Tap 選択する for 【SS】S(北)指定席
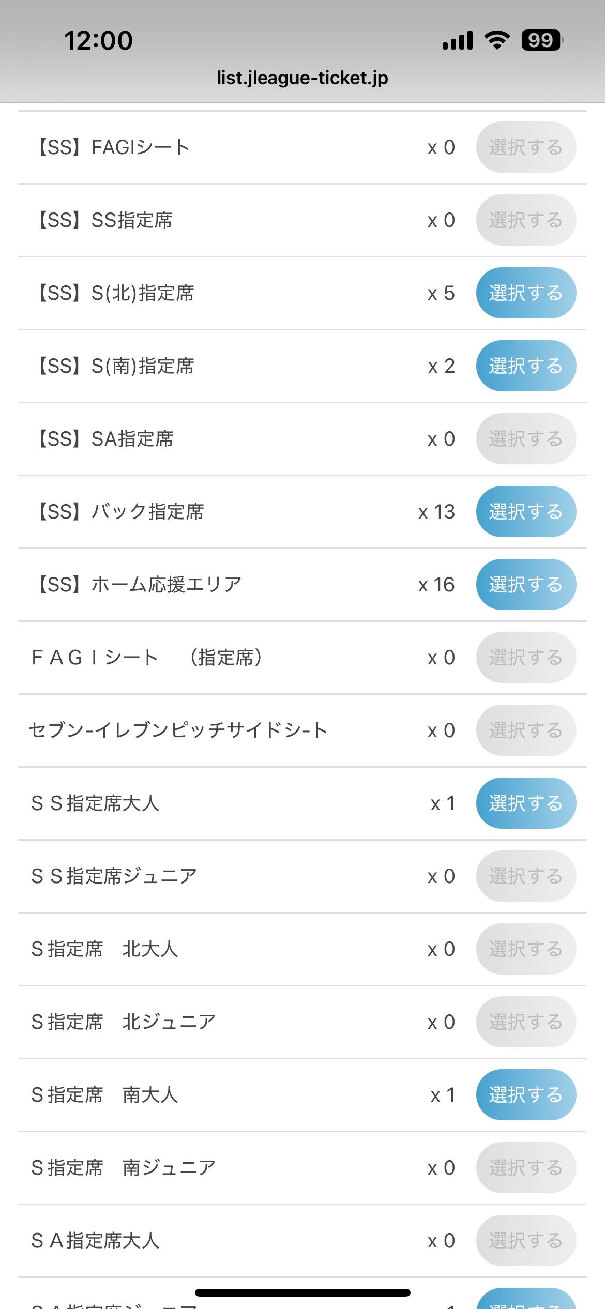 coord(525,293)
